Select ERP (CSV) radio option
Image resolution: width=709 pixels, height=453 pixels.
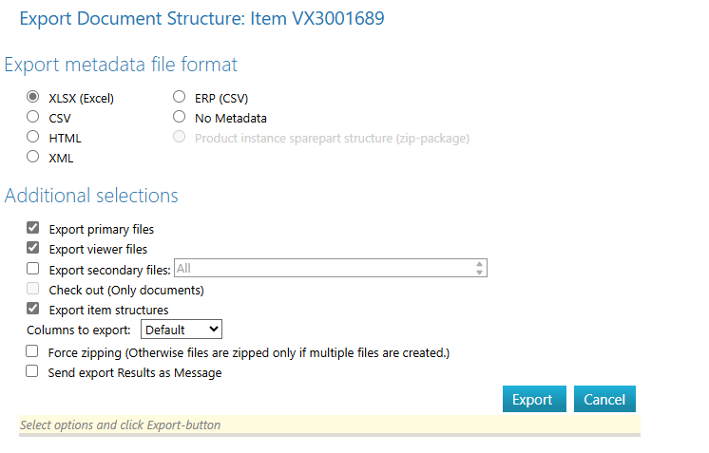pyautogui.click(x=179, y=97)
